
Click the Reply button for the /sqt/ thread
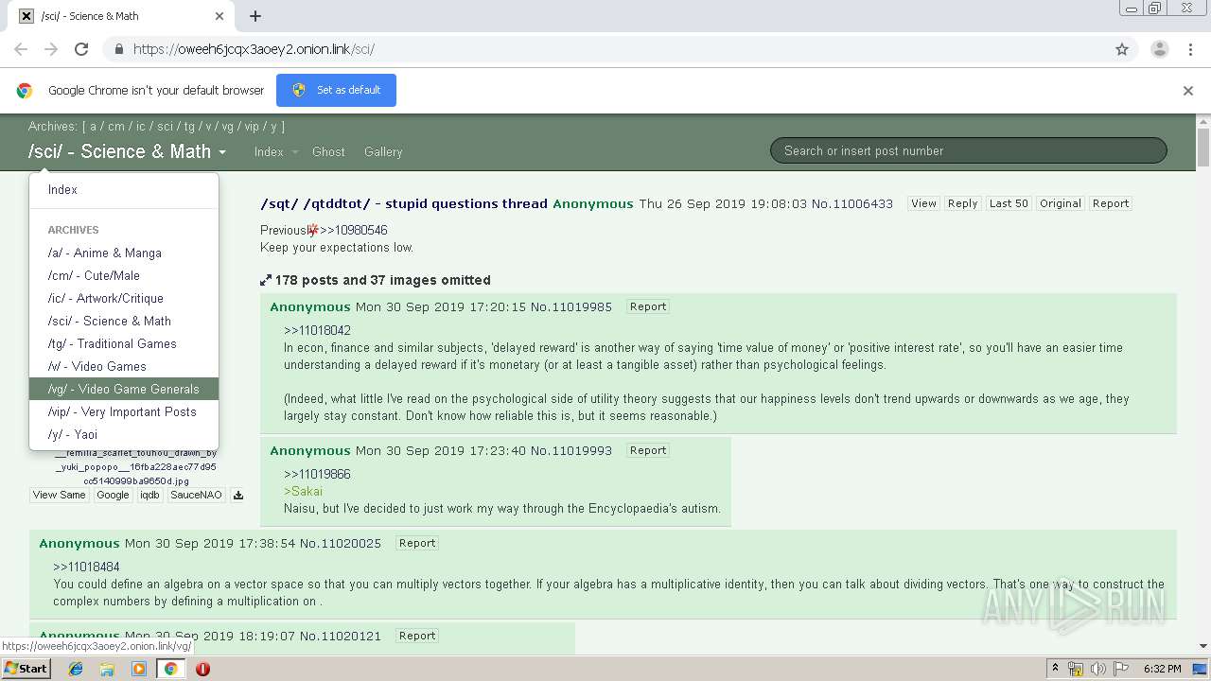click(962, 203)
